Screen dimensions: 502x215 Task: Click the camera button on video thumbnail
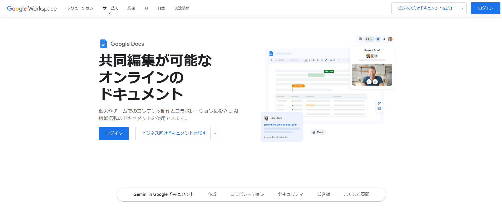[375, 82]
